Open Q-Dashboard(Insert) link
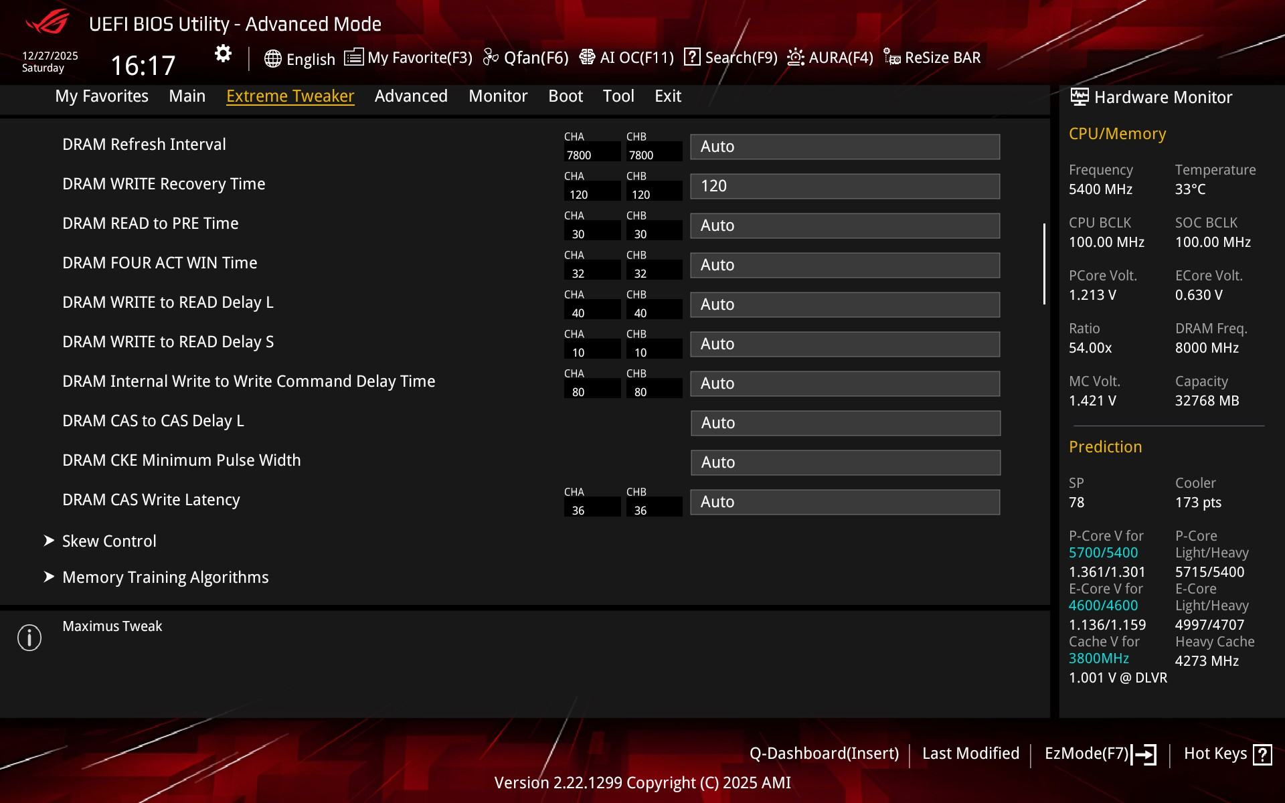This screenshot has width=1285, height=803. pos(824,753)
